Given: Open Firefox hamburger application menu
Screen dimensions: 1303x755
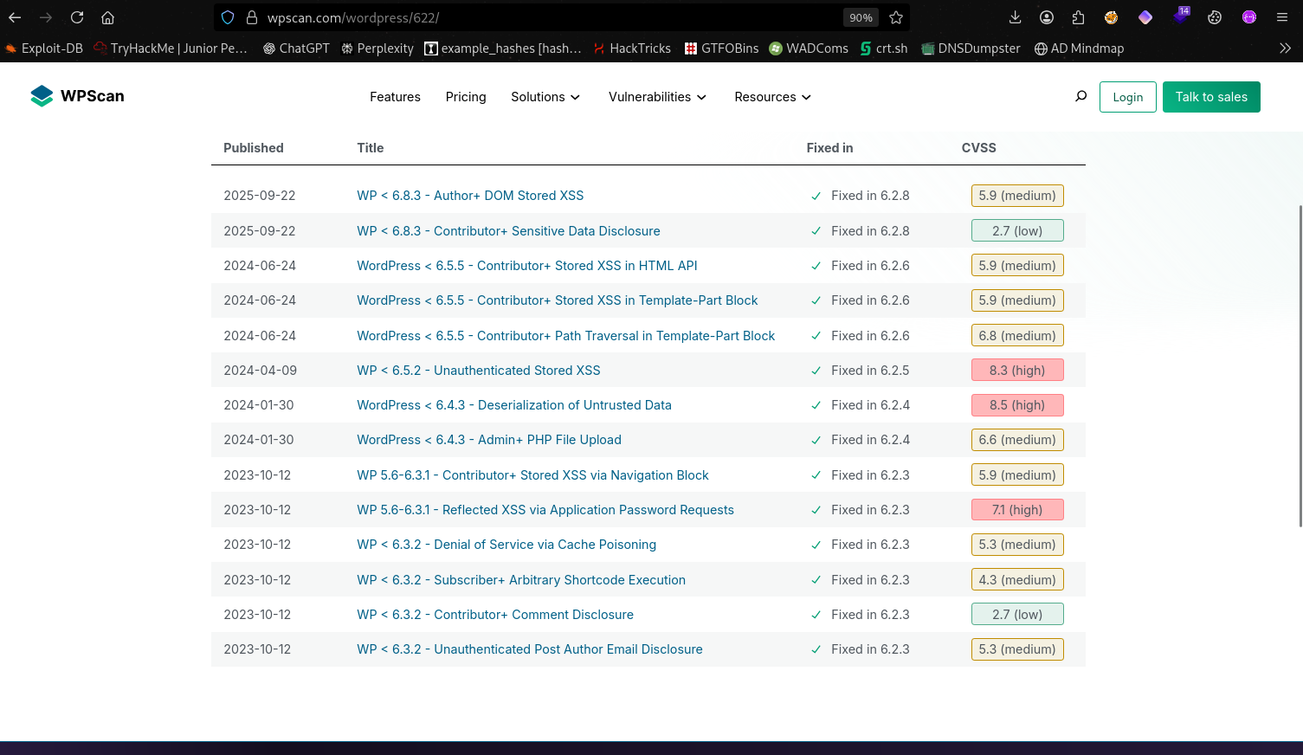Looking at the screenshot, I should click(x=1282, y=17).
